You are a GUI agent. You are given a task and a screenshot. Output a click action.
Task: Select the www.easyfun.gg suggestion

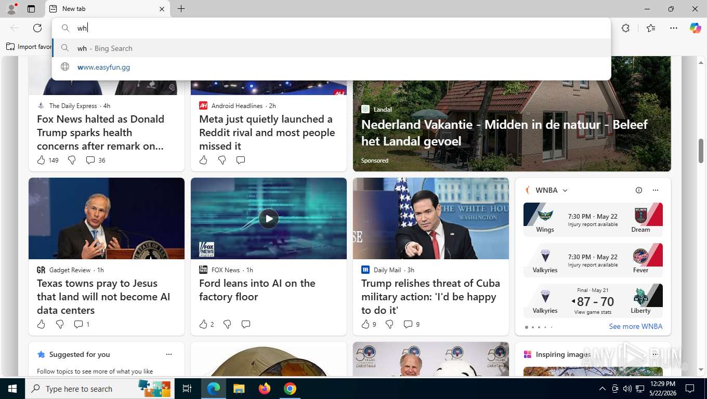331,67
